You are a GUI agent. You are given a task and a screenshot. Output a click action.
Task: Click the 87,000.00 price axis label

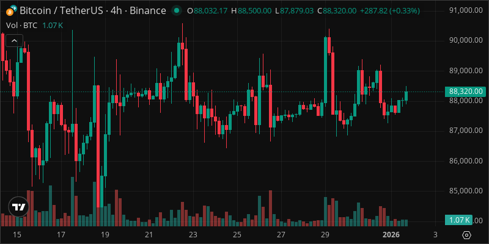pos(465,131)
